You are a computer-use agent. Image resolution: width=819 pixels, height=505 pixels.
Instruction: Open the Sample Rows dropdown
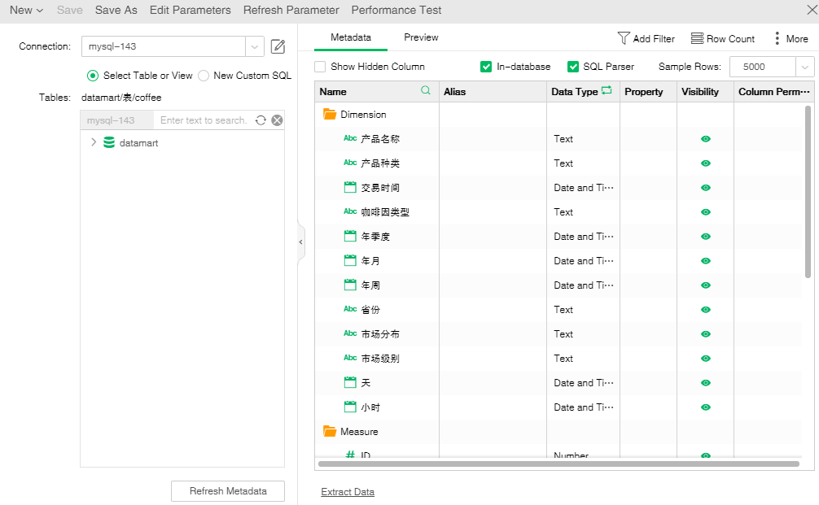[805, 67]
